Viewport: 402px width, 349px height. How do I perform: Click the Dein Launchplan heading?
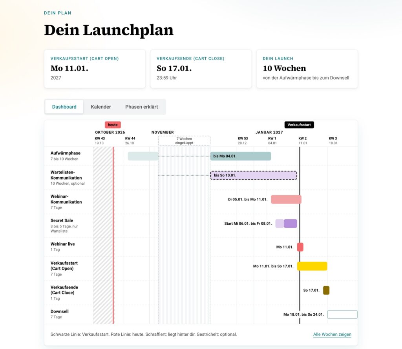109,30
